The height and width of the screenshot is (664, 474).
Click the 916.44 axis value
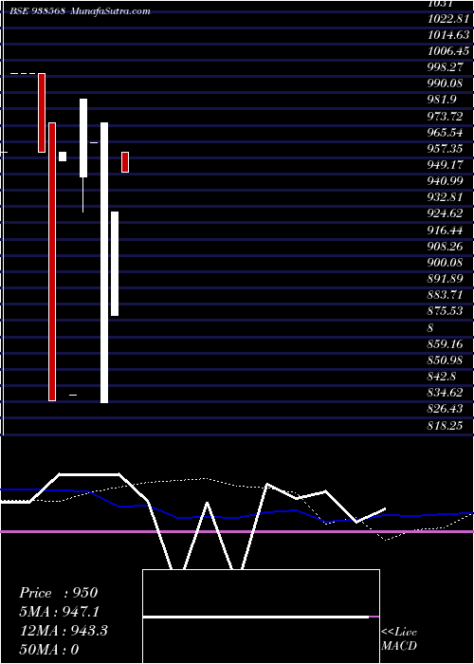point(445,230)
